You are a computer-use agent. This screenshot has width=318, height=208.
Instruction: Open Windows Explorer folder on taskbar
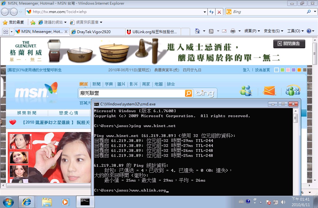(x=47, y=202)
